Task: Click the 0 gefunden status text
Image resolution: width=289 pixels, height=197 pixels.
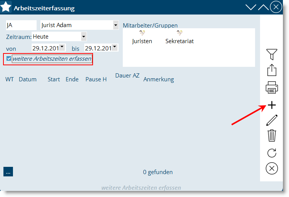Action: [x=158, y=172]
